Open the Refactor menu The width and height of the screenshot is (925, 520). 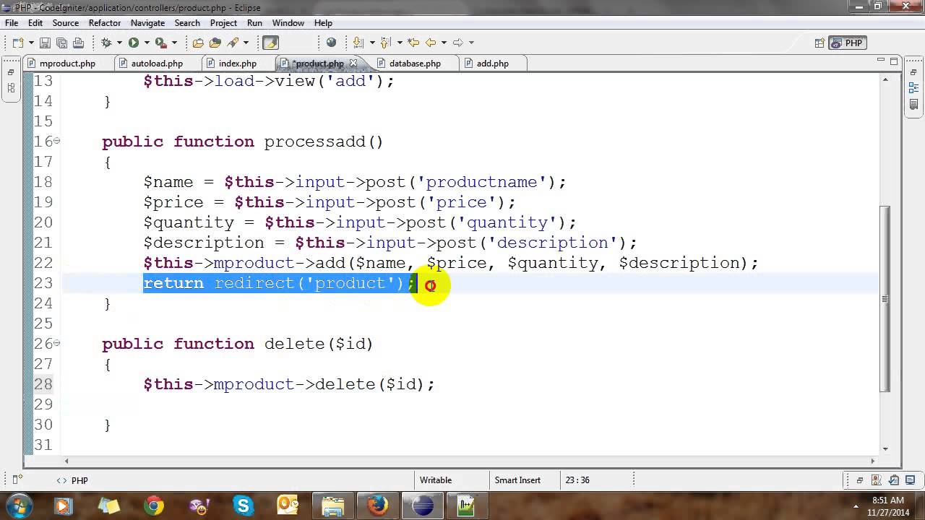click(x=105, y=23)
